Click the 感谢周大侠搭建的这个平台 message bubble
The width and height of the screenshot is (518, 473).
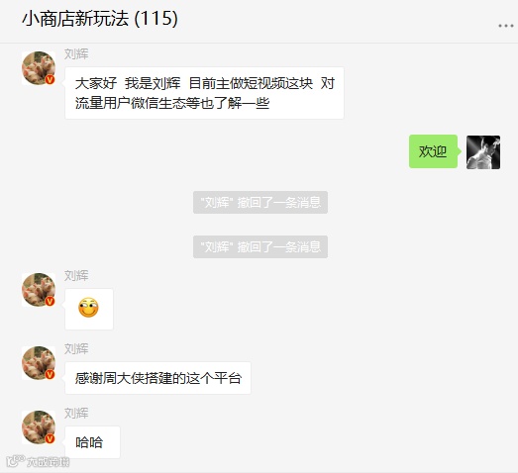tap(157, 378)
